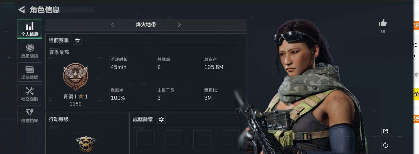Click the 青铜II rank badge emblem
This screenshot has width=419, height=154.
pos(75,77)
